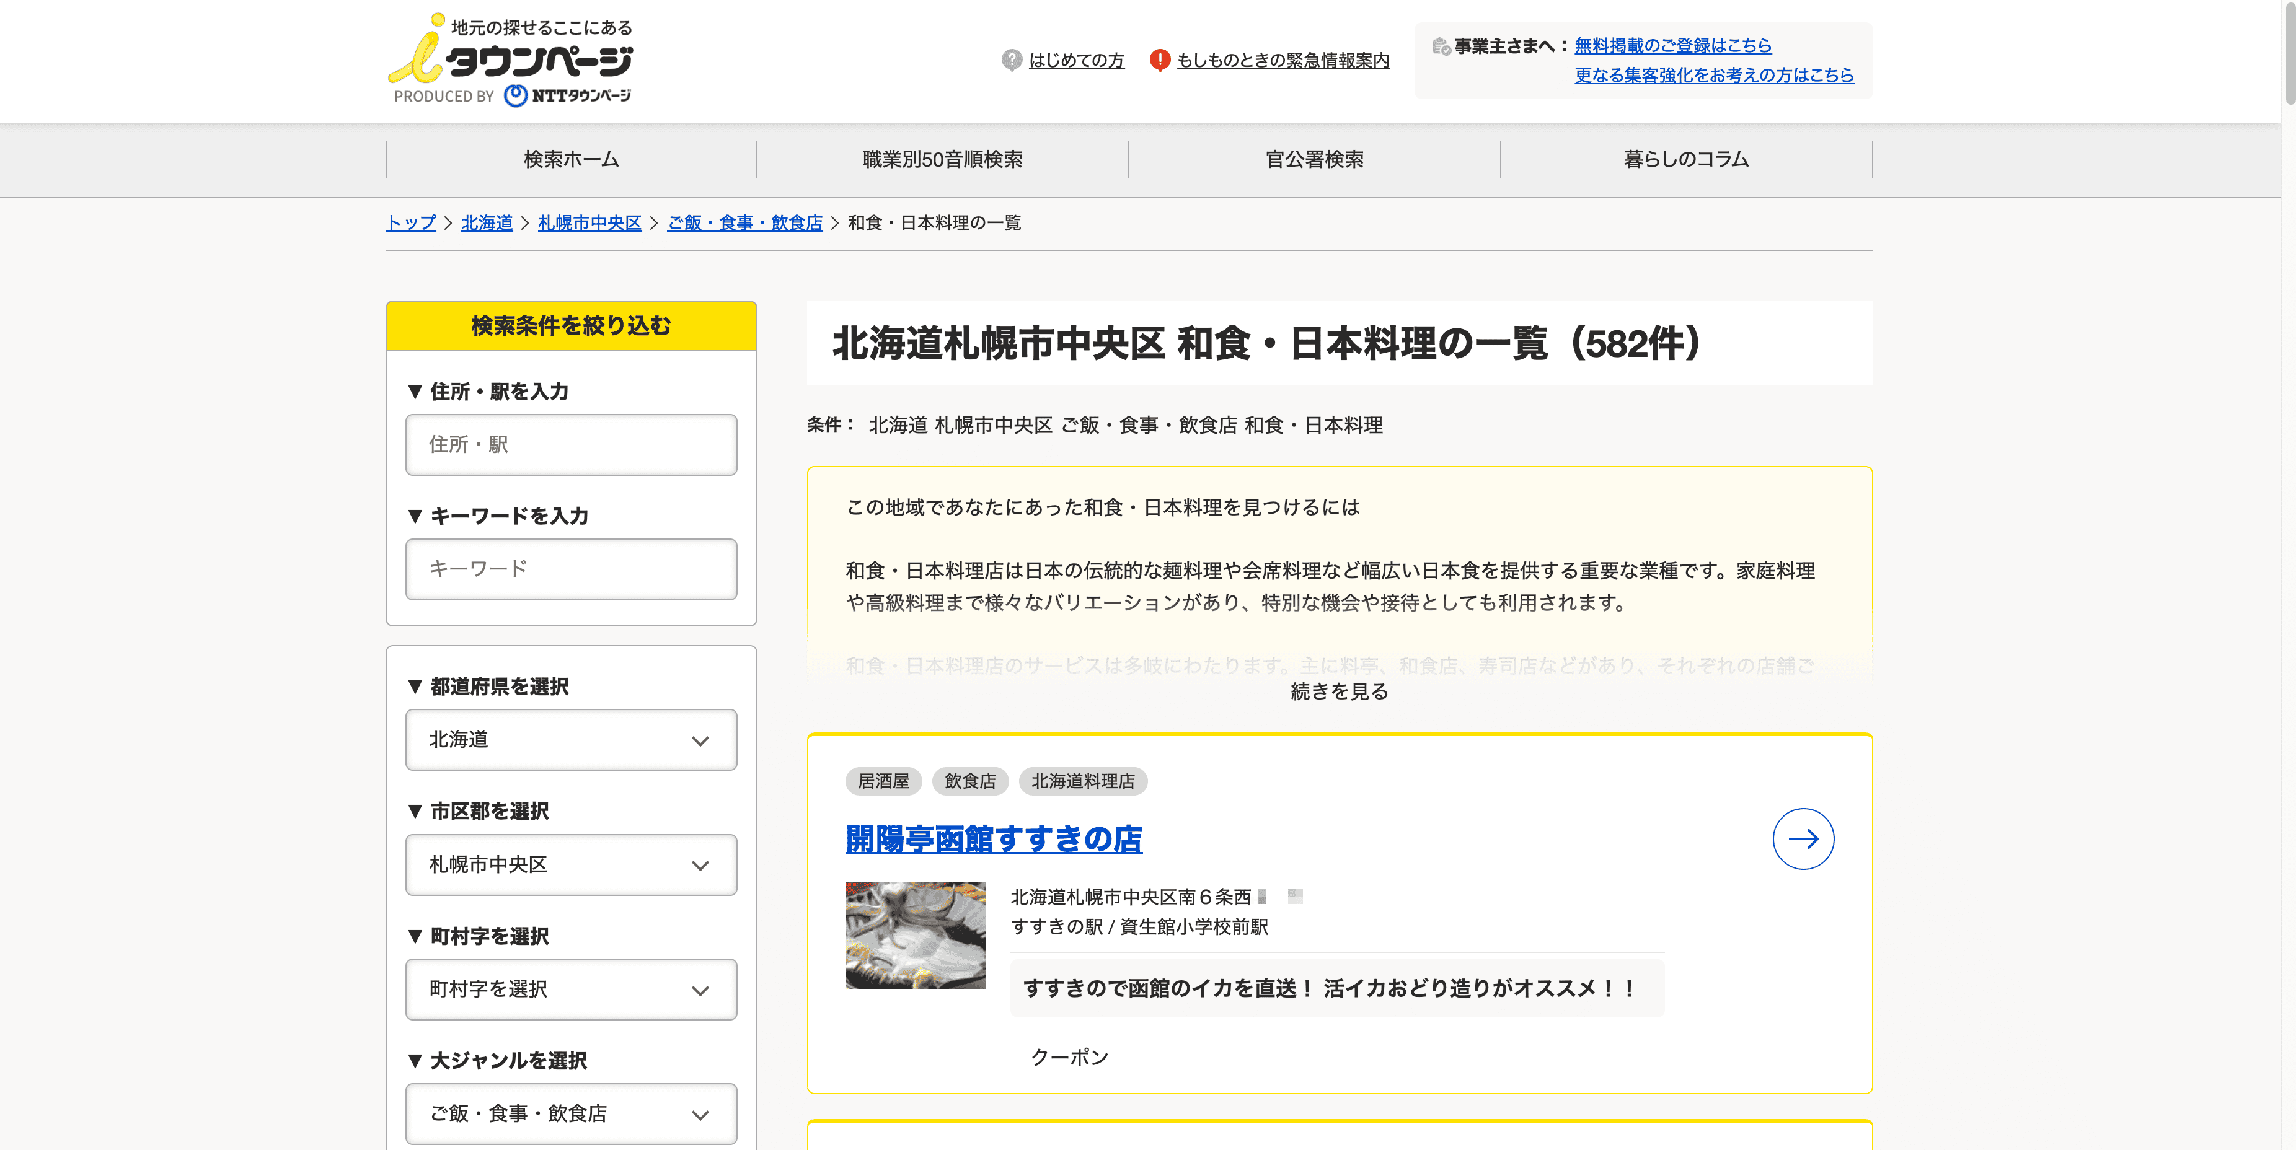
Task: Click the red exclamation emergency icon
Action: coord(1159,61)
